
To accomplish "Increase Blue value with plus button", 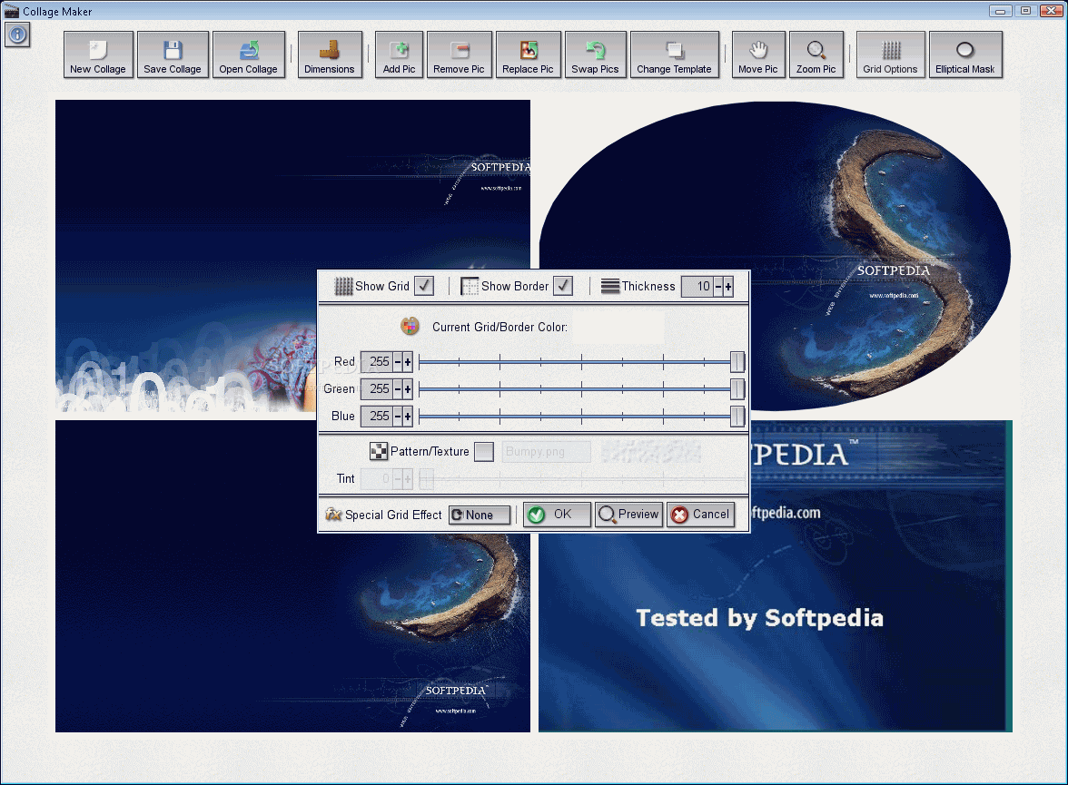I will point(408,416).
